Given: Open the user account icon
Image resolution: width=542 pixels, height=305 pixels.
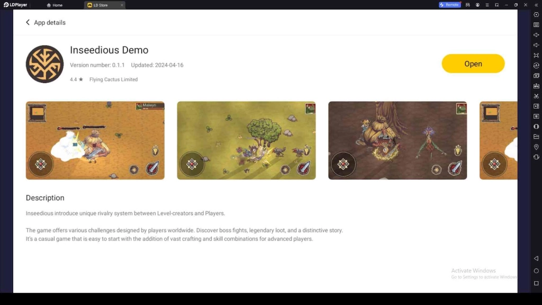Looking at the screenshot, I should [477, 5].
